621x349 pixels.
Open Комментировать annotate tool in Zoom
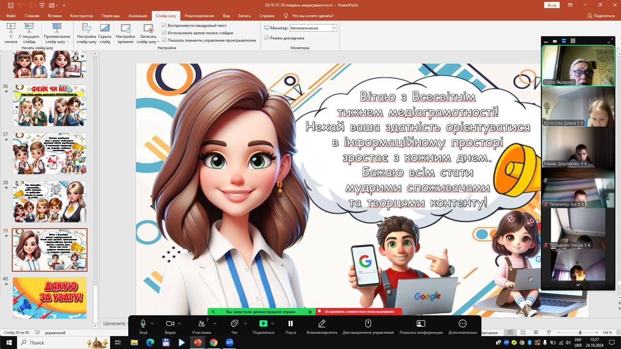322,326
